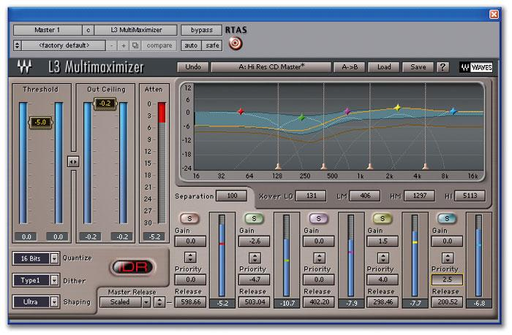Click the 5113 Hz crossover marker on graph
Viewport: 512px width, 335px height.
click(x=425, y=166)
